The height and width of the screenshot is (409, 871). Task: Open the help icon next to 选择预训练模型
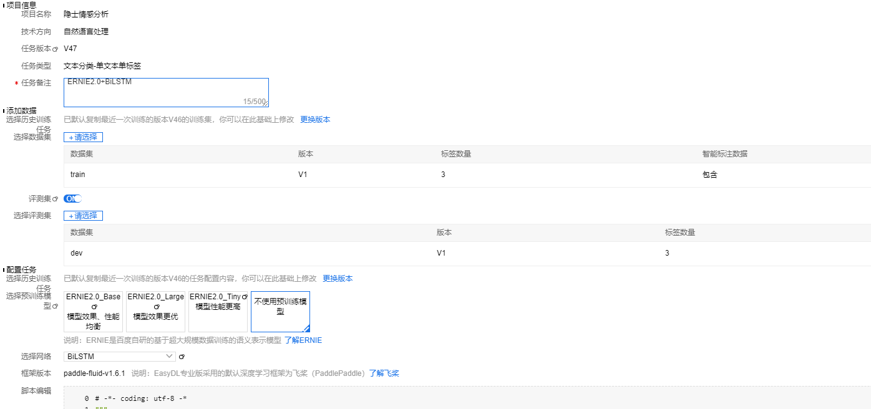coord(56,306)
